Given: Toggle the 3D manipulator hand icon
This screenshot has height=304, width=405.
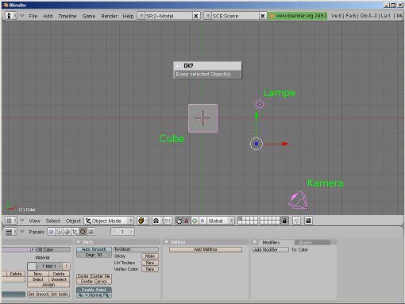Looking at the screenshot, I should point(179,221).
